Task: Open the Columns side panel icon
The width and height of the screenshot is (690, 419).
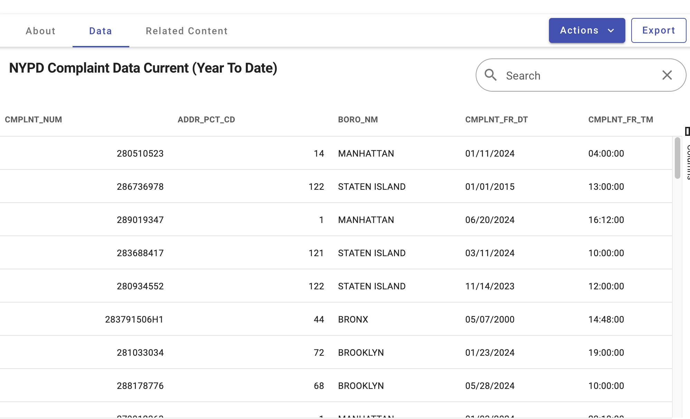Action: tap(687, 131)
